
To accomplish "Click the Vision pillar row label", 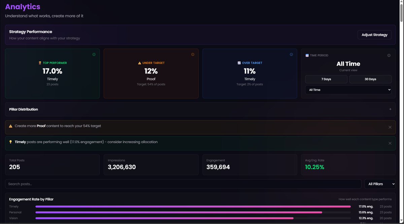I will pos(13,218).
